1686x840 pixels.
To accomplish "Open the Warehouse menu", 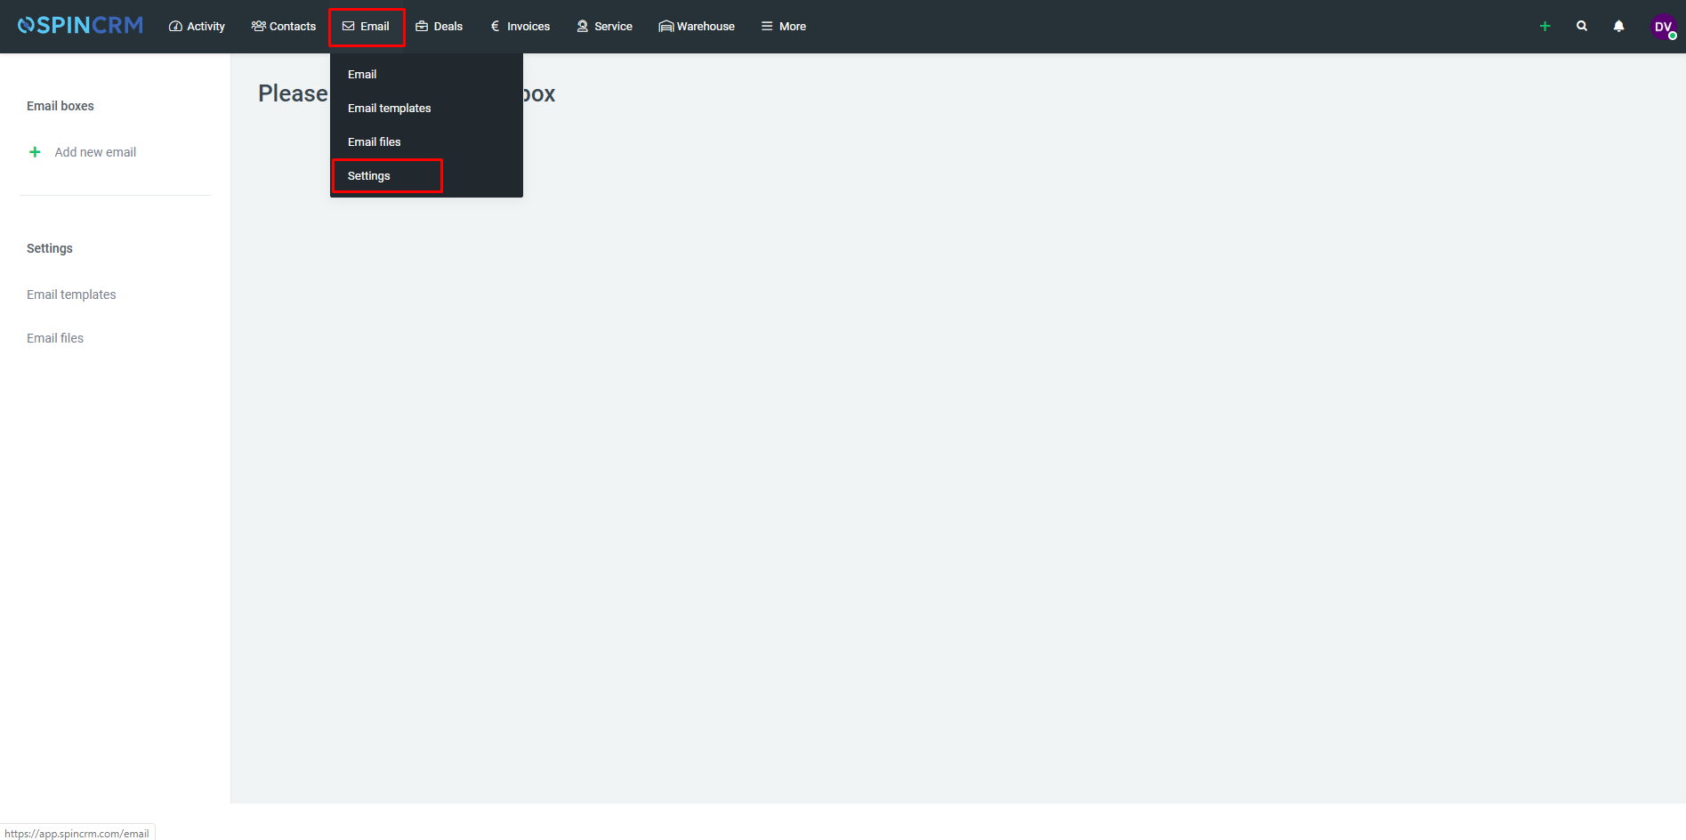I will (697, 27).
